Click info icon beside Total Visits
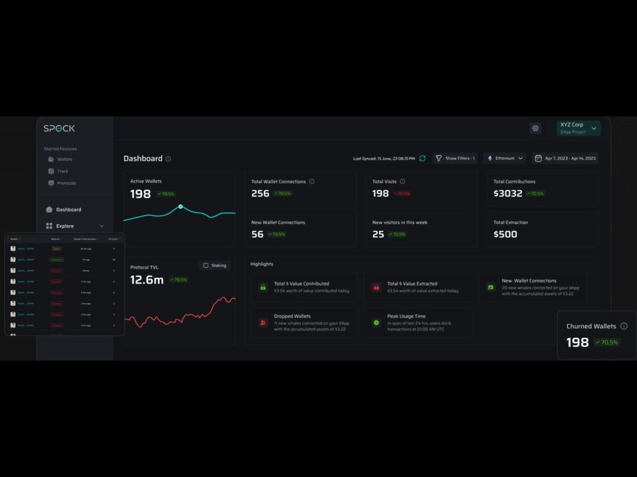 402,182
